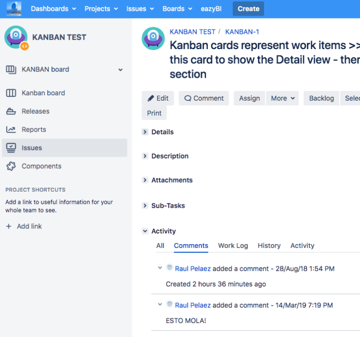
Task: Open the More actions dropdown
Action: 283,98
